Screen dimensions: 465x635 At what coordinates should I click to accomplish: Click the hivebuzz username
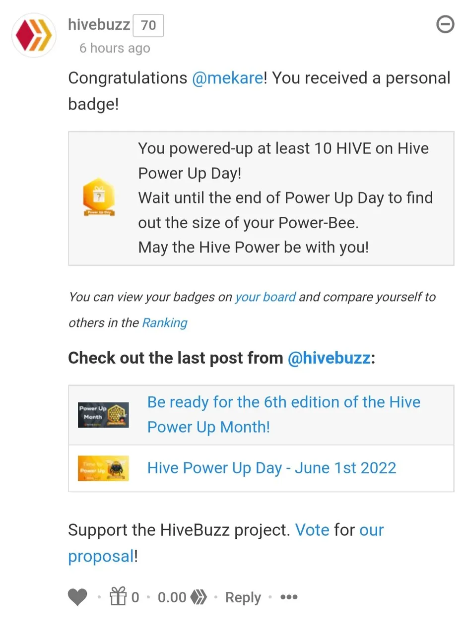coord(99,25)
